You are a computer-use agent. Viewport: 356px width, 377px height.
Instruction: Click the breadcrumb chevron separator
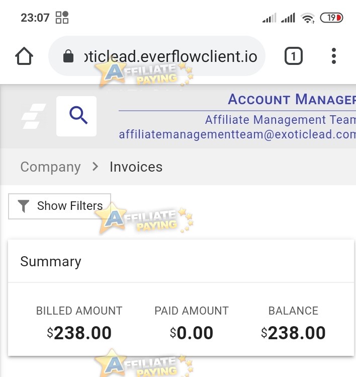[96, 167]
